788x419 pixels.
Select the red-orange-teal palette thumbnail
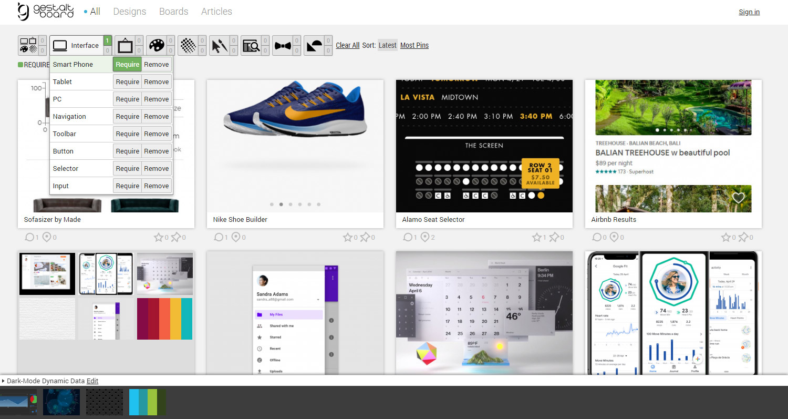(x=164, y=319)
